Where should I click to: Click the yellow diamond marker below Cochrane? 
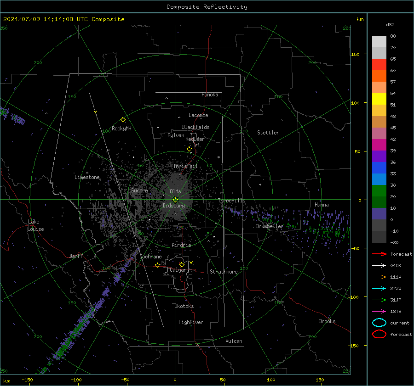pyautogui.click(x=157, y=265)
